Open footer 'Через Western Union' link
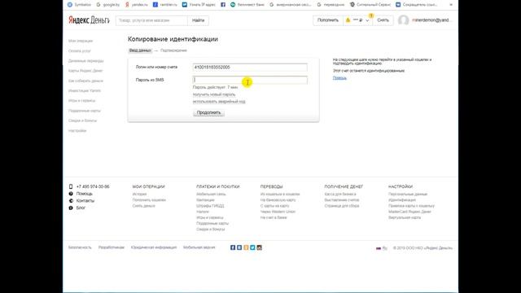Screen dimensions: 521x293 coord(278,212)
